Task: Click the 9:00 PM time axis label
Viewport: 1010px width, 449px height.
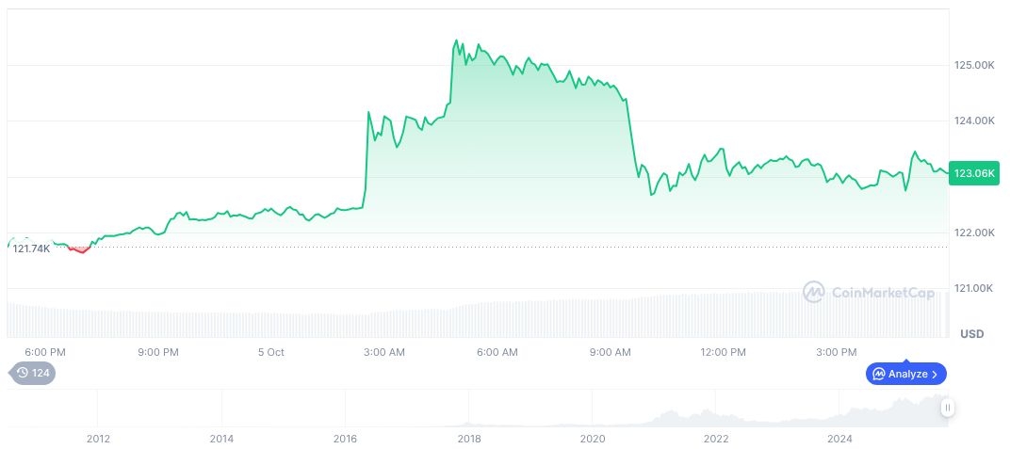Action: 157,352
